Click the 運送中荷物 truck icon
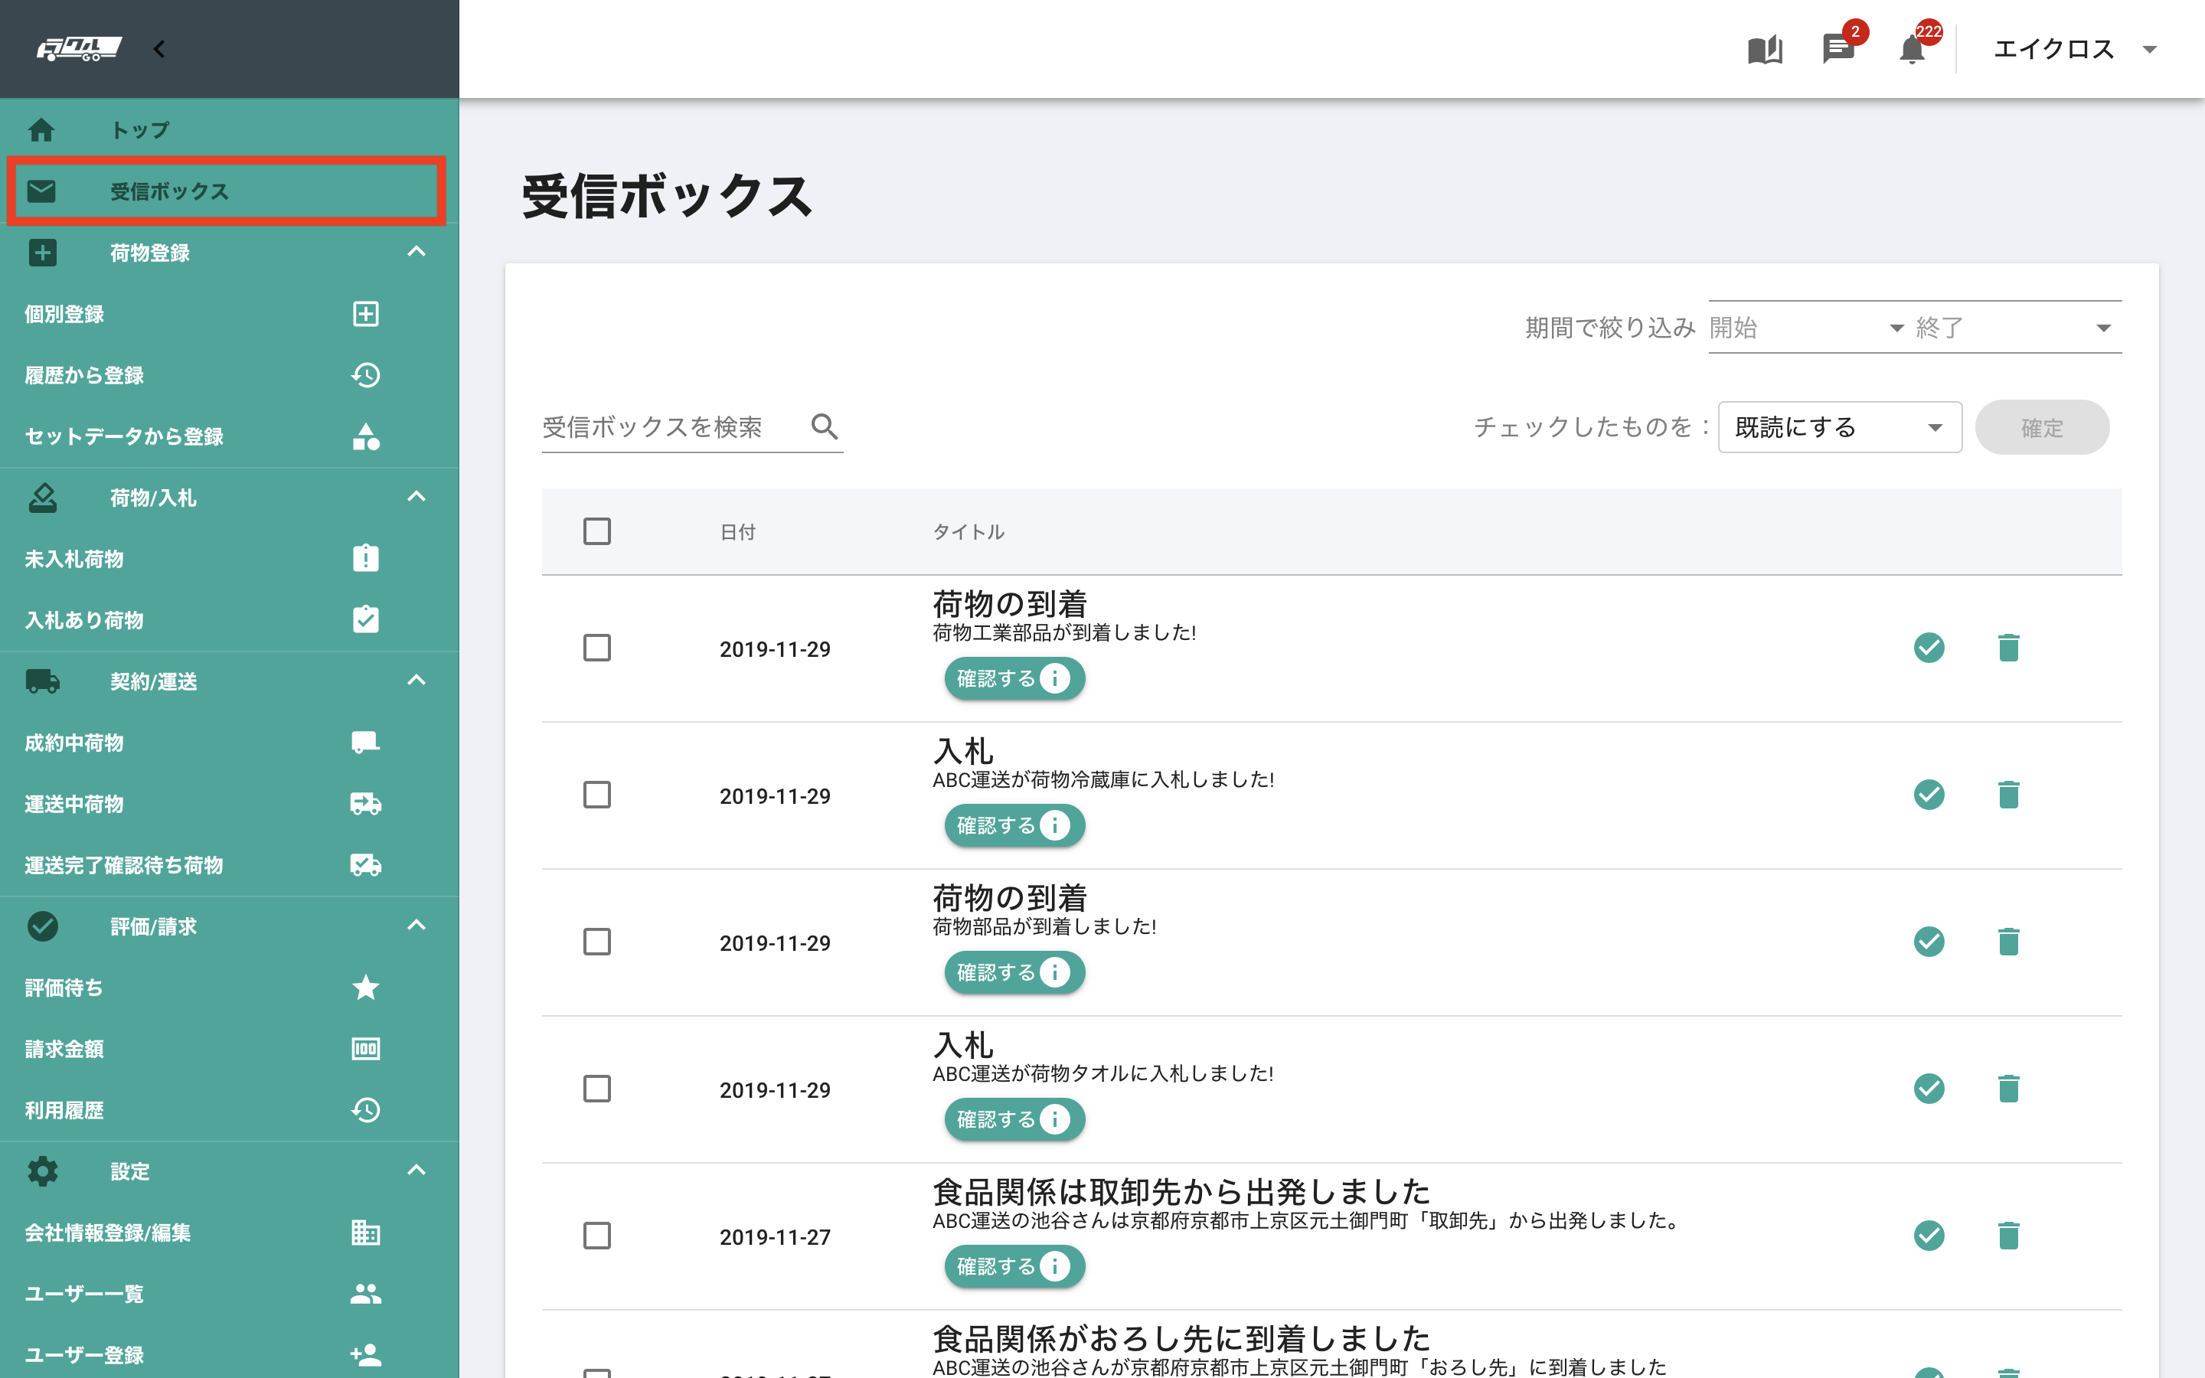This screenshot has width=2205, height=1378. tap(365, 804)
